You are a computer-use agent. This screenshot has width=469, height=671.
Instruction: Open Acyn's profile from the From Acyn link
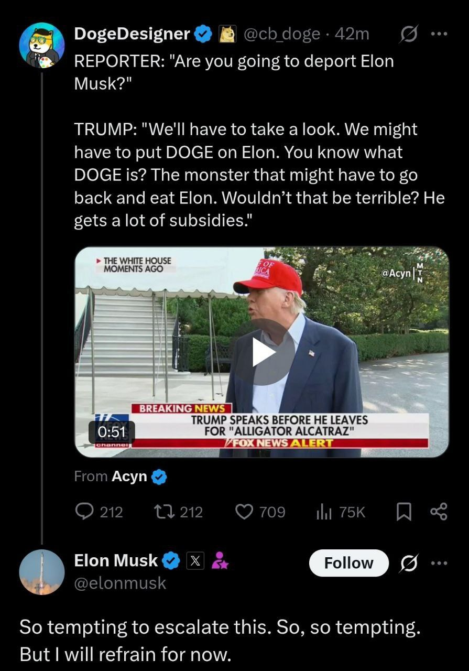[129, 477]
